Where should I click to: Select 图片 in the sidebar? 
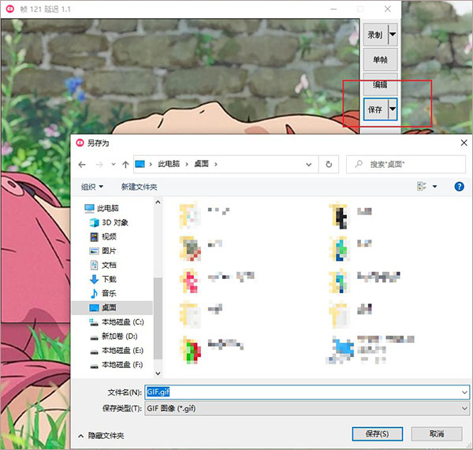(x=102, y=251)
